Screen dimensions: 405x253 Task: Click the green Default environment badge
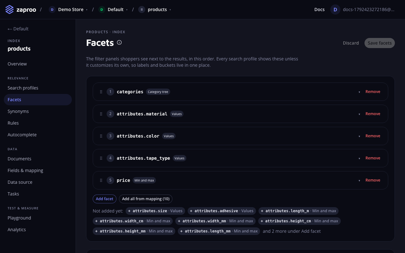tap(102, 9)
